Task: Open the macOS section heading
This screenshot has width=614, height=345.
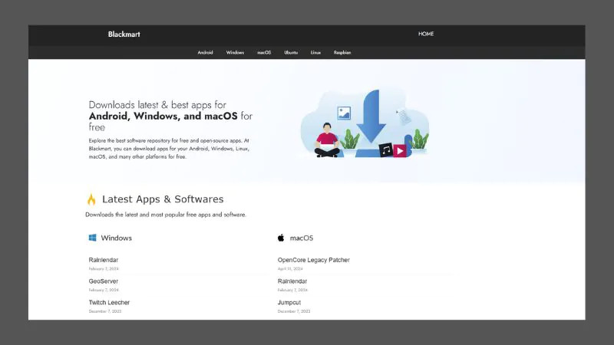Action: tap(302, 238)
